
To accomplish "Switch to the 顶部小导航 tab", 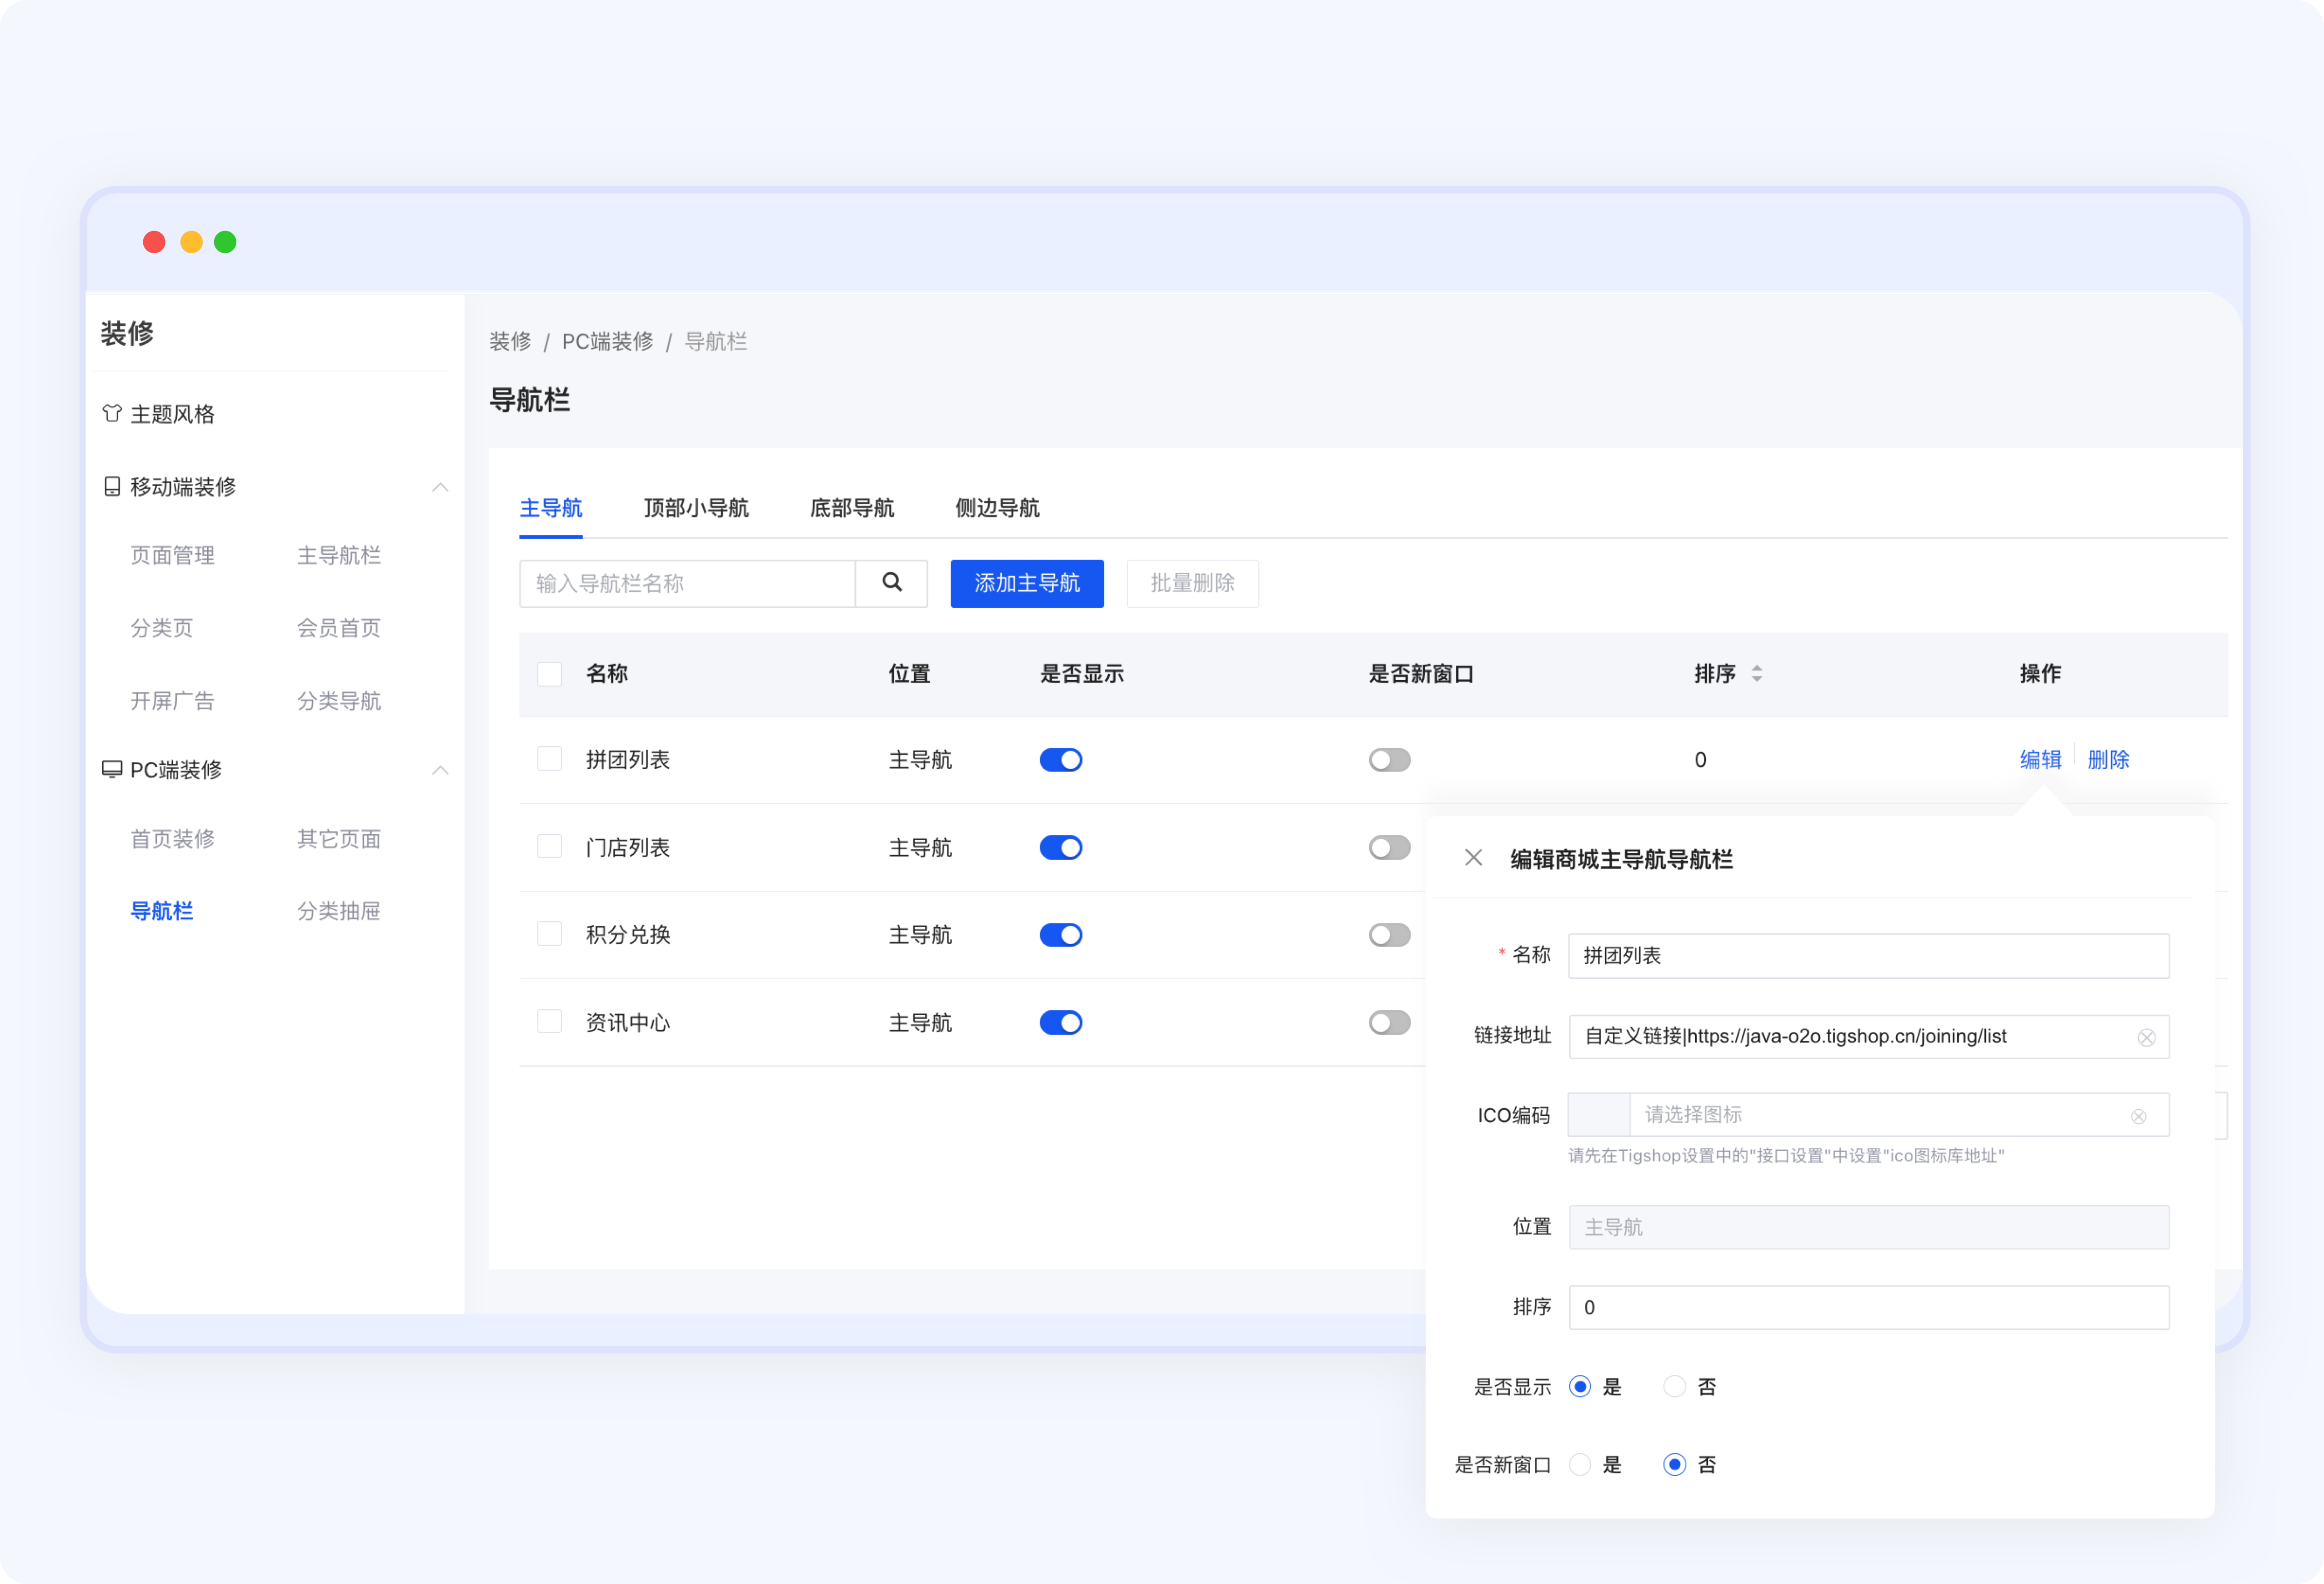I will coord(696,508).
